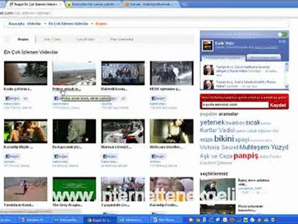Like 'En kapsamlı yüz' video with Facebook Beğen
Screen dimensions: 298x224
click(x=61, y=156)
